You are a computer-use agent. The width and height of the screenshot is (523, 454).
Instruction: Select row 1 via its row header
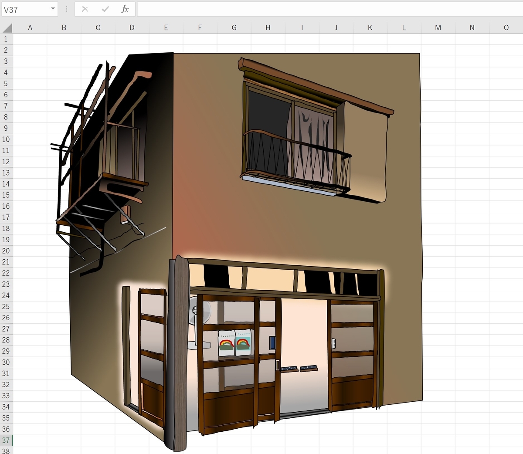[x=6, y=39]
